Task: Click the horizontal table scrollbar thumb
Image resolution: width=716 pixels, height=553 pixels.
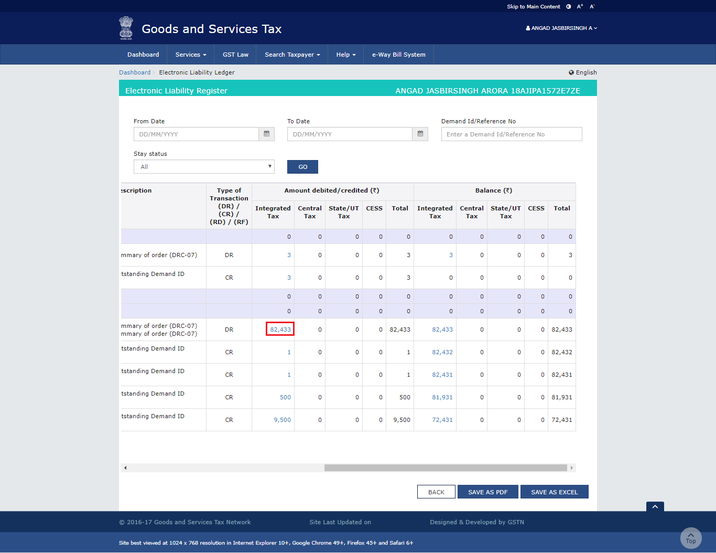Action: (446, 468)
